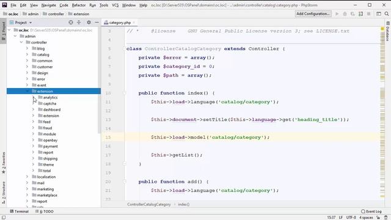Click the Scroll from Source target icon
391x220 pixels.
point(71,23)
